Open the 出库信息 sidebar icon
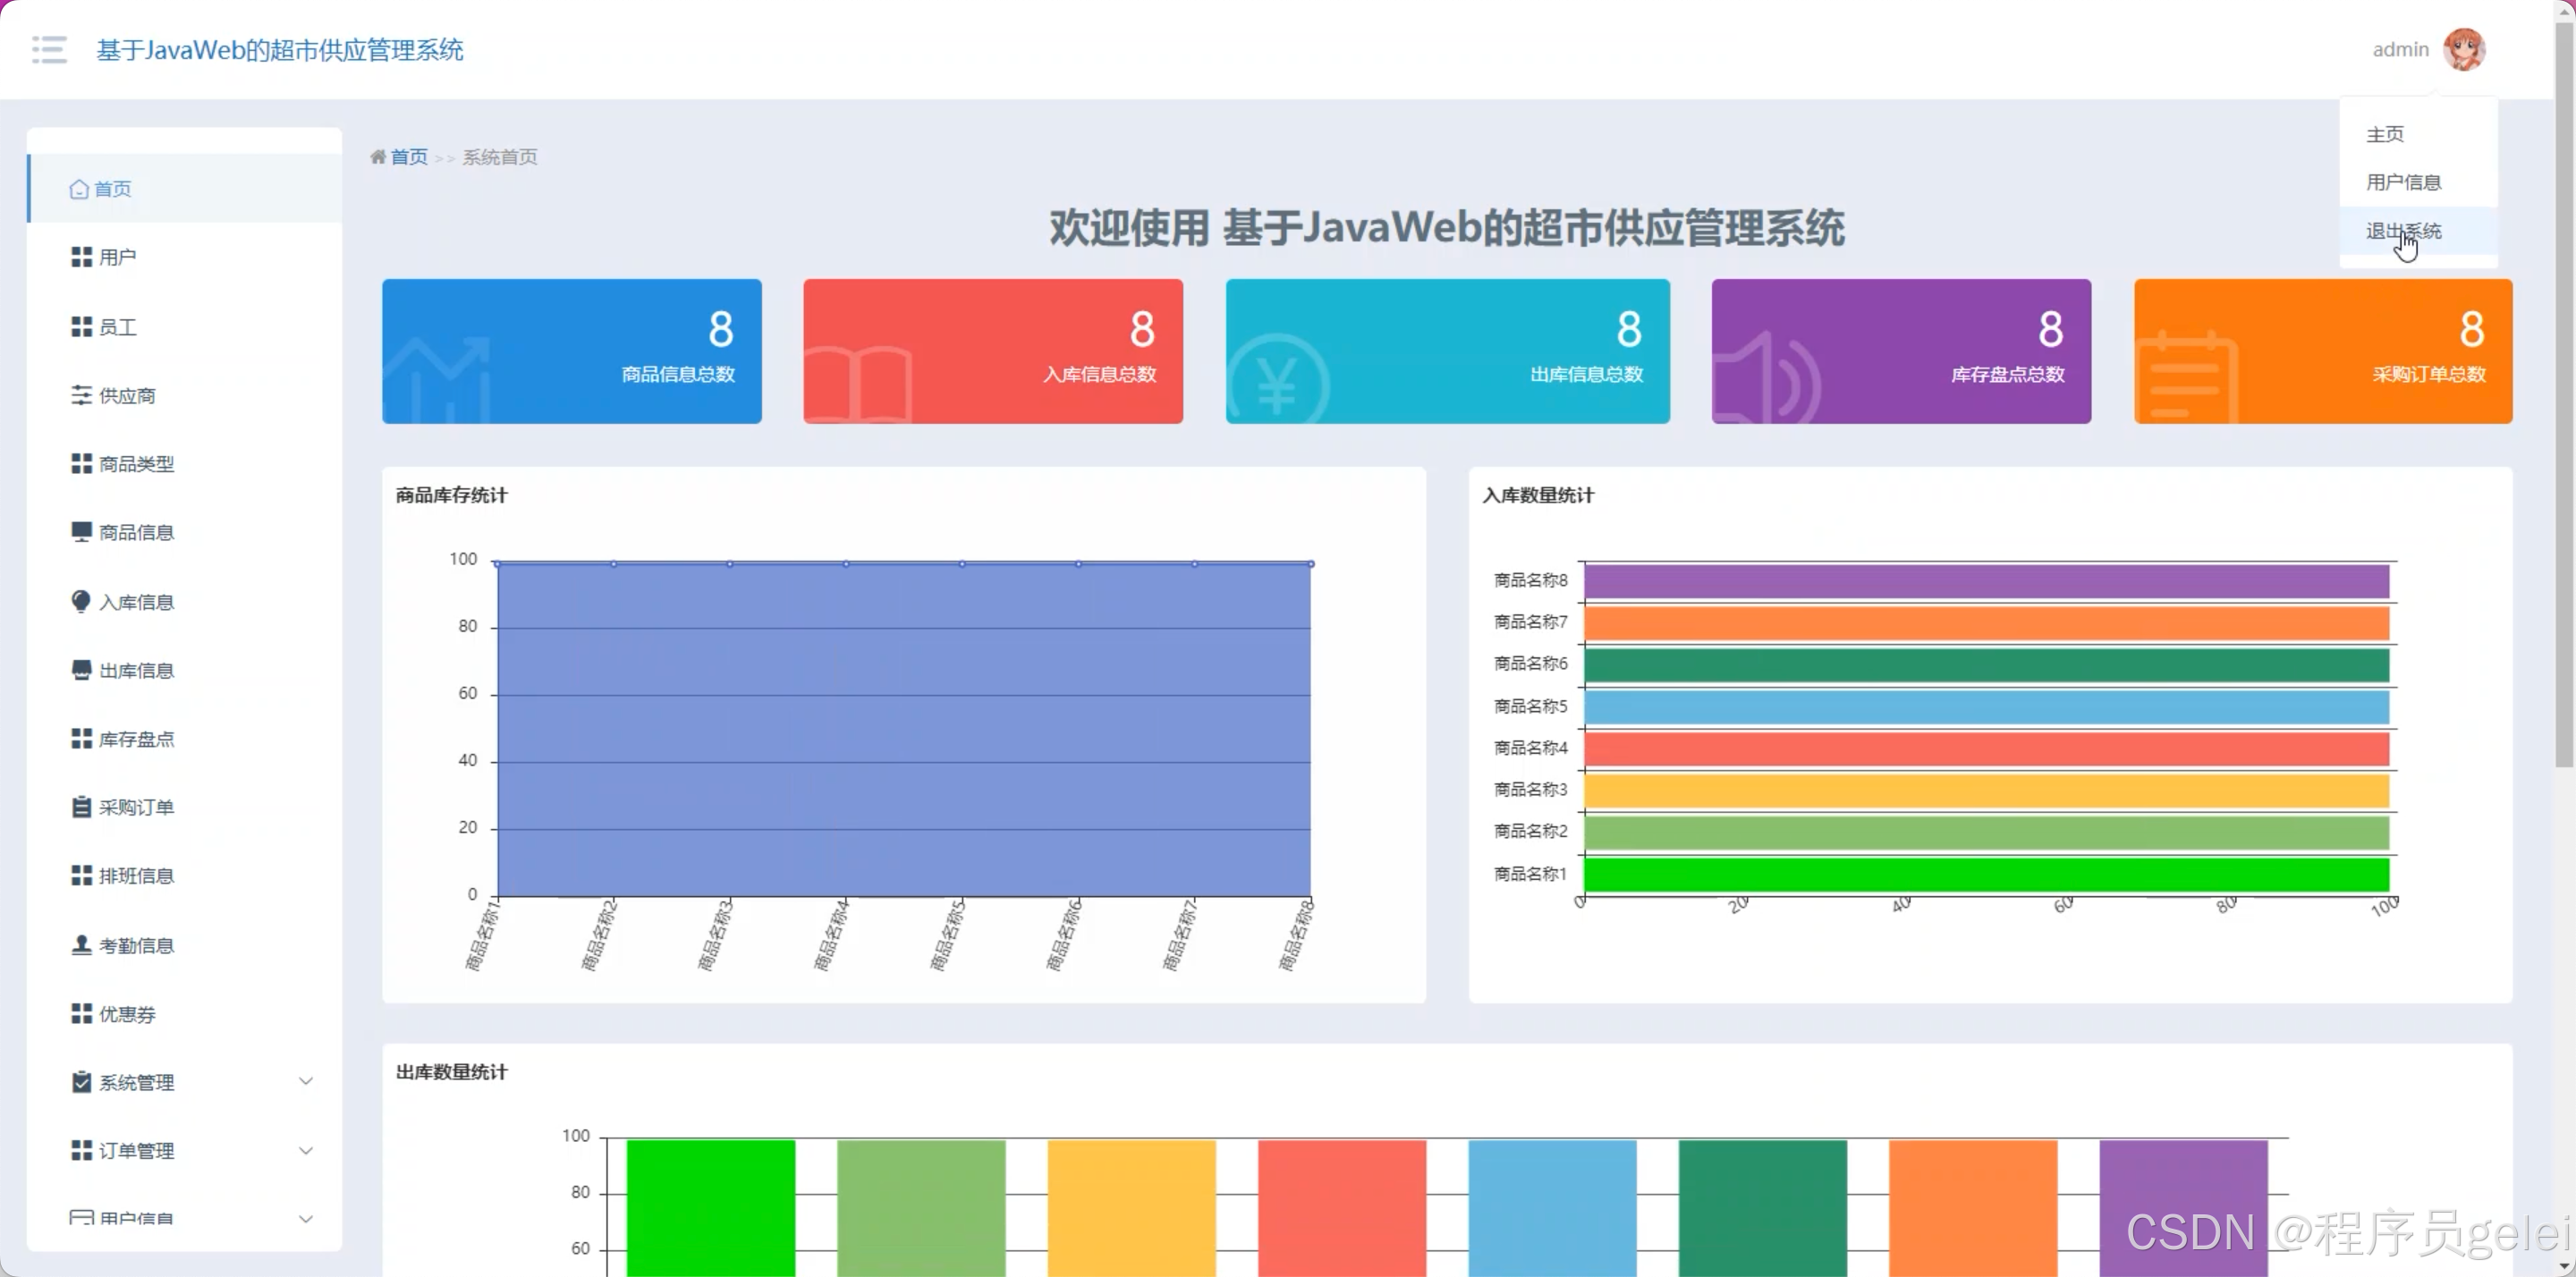Image resolution: width=2576 pixels, height=1277 pixels. 81,670
